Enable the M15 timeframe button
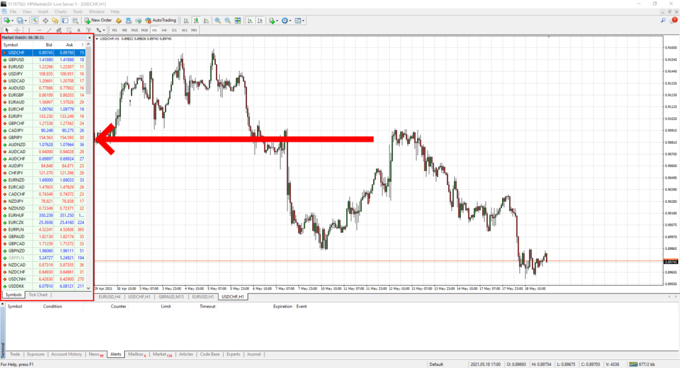This screenshot has height=368, width=680. click(134, 31)
